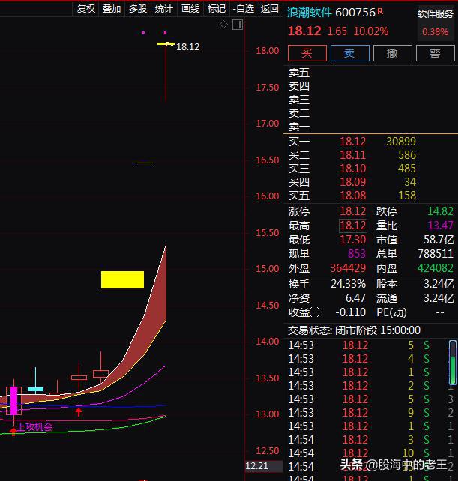Select 买一 price 18.12
This screenshot has height=481, width=458.
click(353, 142)
